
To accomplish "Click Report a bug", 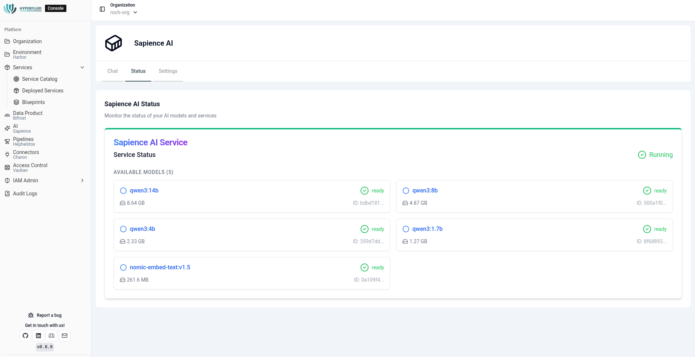I will [x=45, y=315].
